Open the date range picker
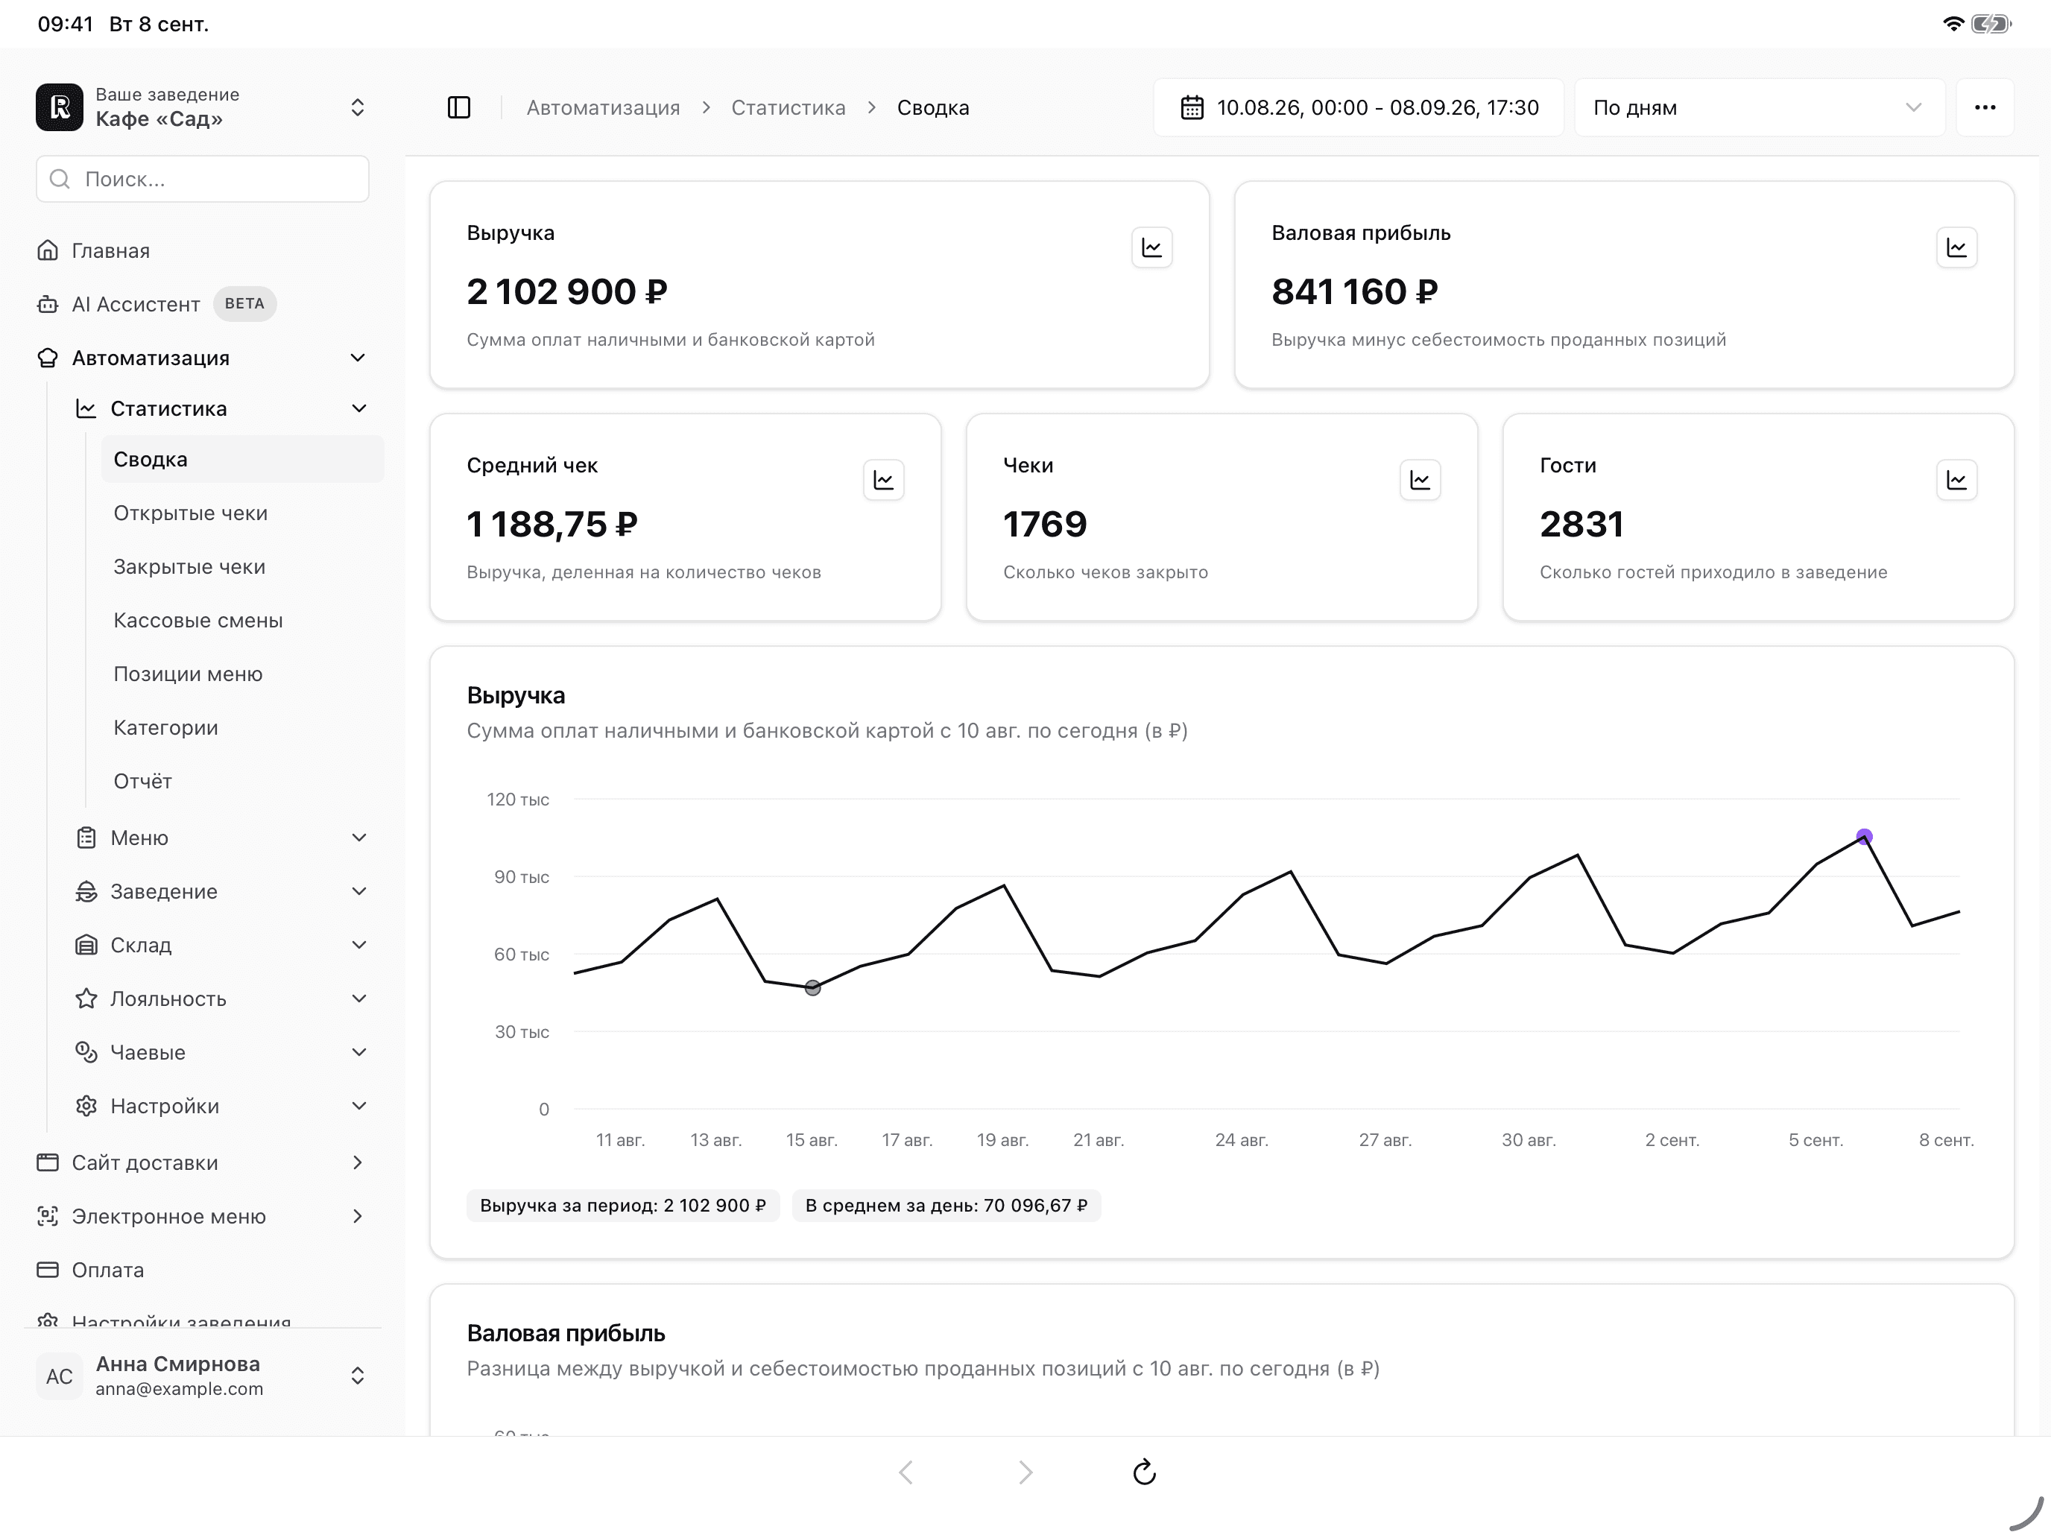This screenshot has height=1538, width=2051. (x=1359, y=107)
